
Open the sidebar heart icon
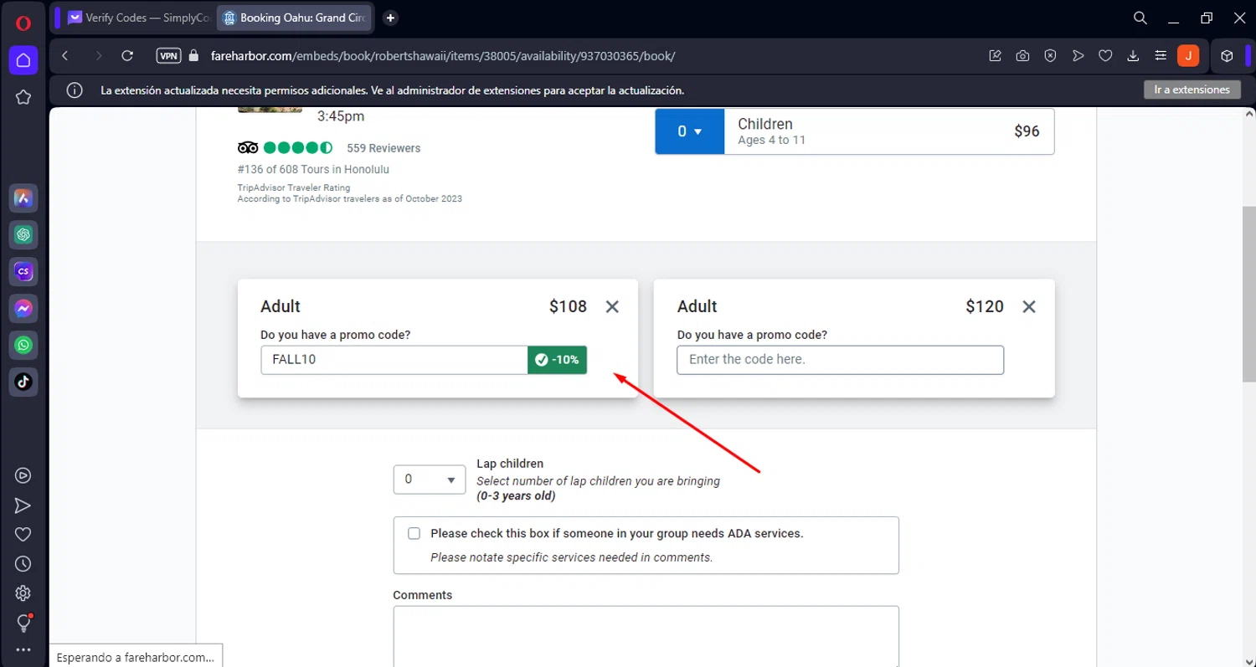(23, 535)
